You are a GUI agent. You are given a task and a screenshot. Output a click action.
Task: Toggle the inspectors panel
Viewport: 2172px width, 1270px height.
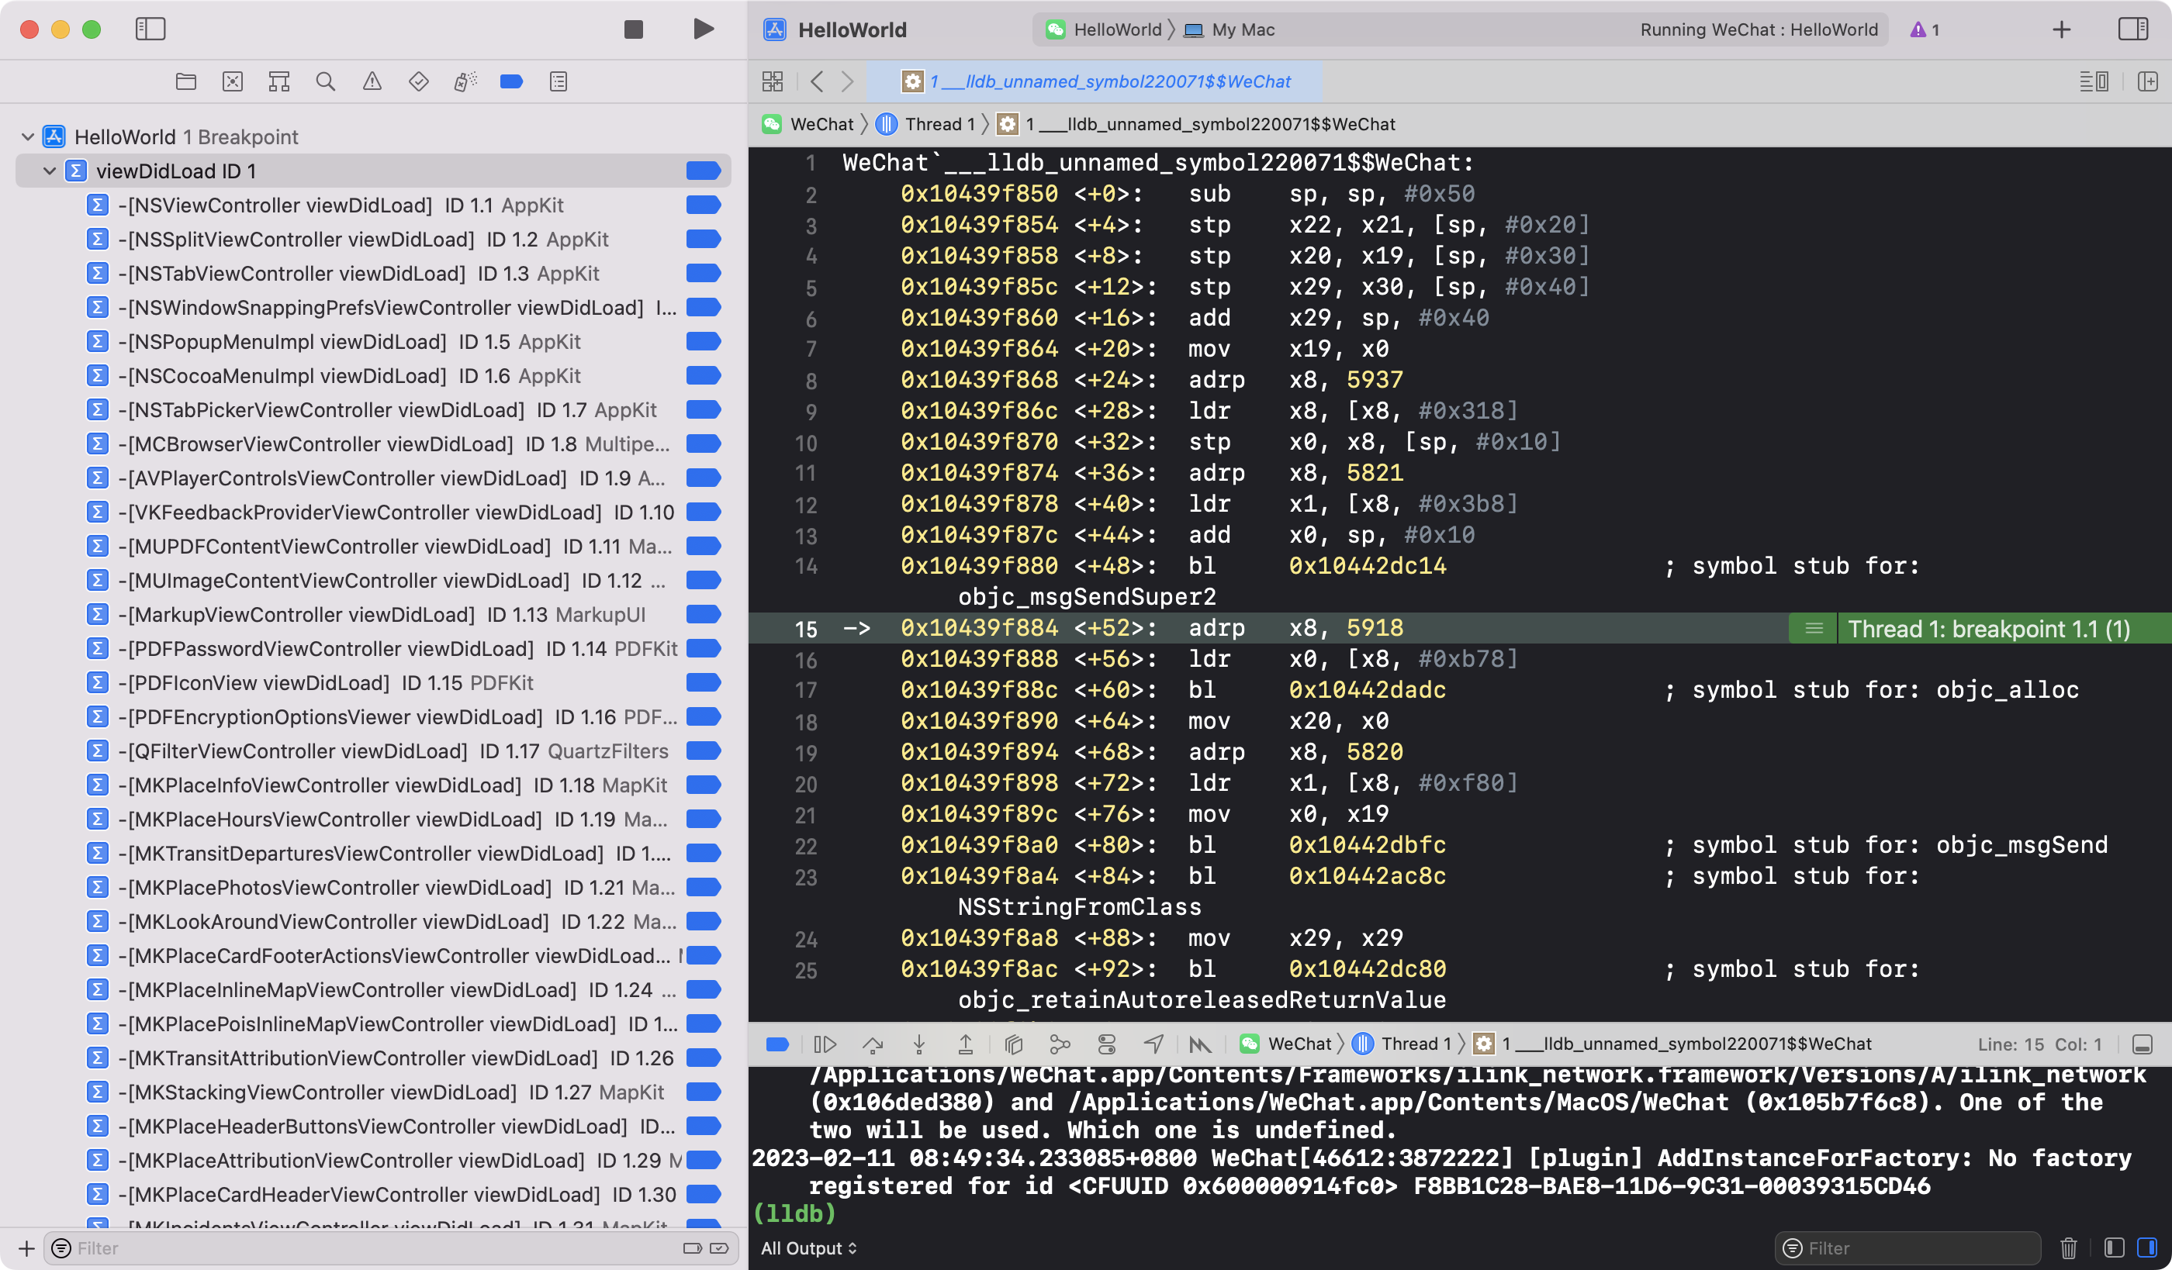tap(2133, 29)
